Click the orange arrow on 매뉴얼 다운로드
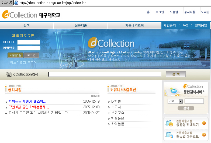Viewport: 211px width, 143px height. [x=204, y=135]
